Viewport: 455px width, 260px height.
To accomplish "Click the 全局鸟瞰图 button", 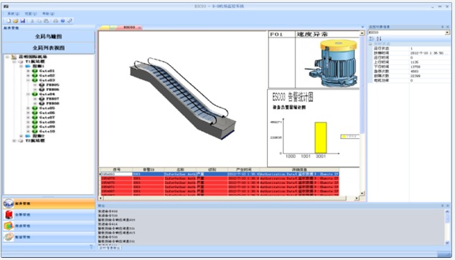I will point(49,37).
